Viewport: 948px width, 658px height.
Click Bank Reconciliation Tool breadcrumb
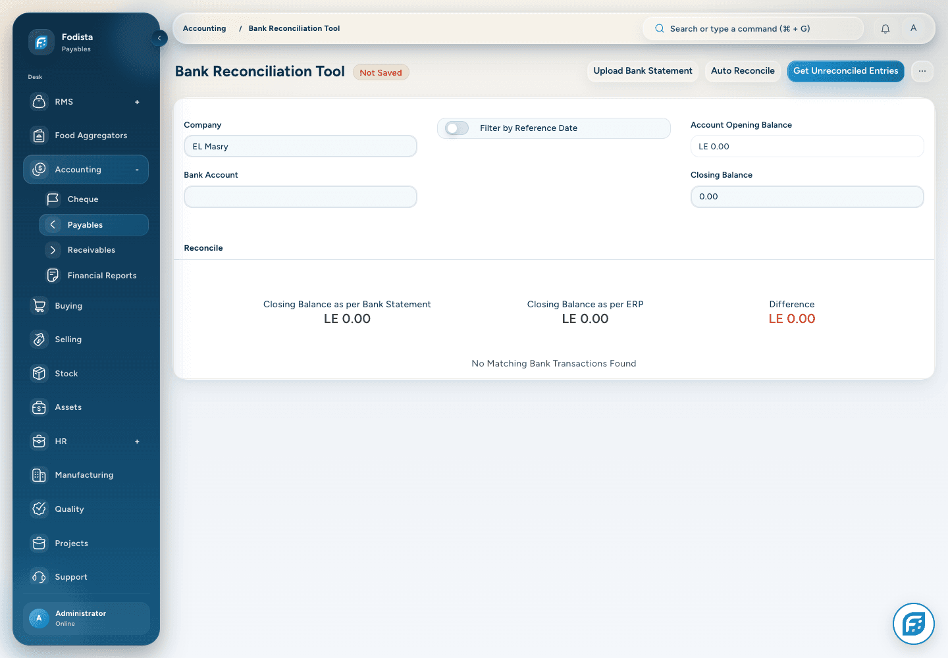[294, 28]
